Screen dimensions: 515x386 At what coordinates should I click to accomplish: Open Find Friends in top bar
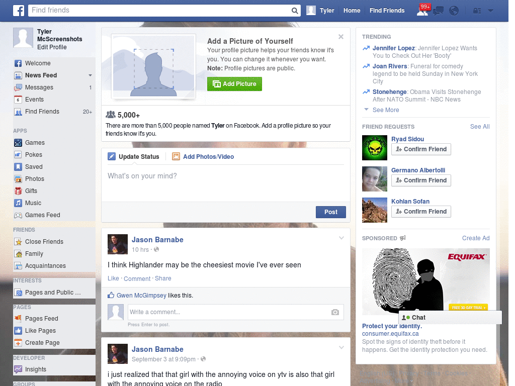[x=387, y=11]
